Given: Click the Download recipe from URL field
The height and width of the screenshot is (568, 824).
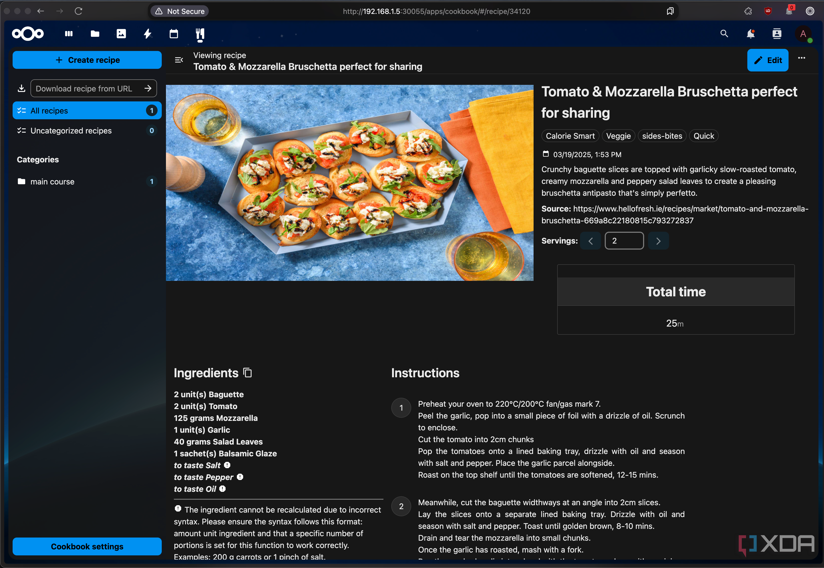Looking at the screenshot, I should point(85,88).
